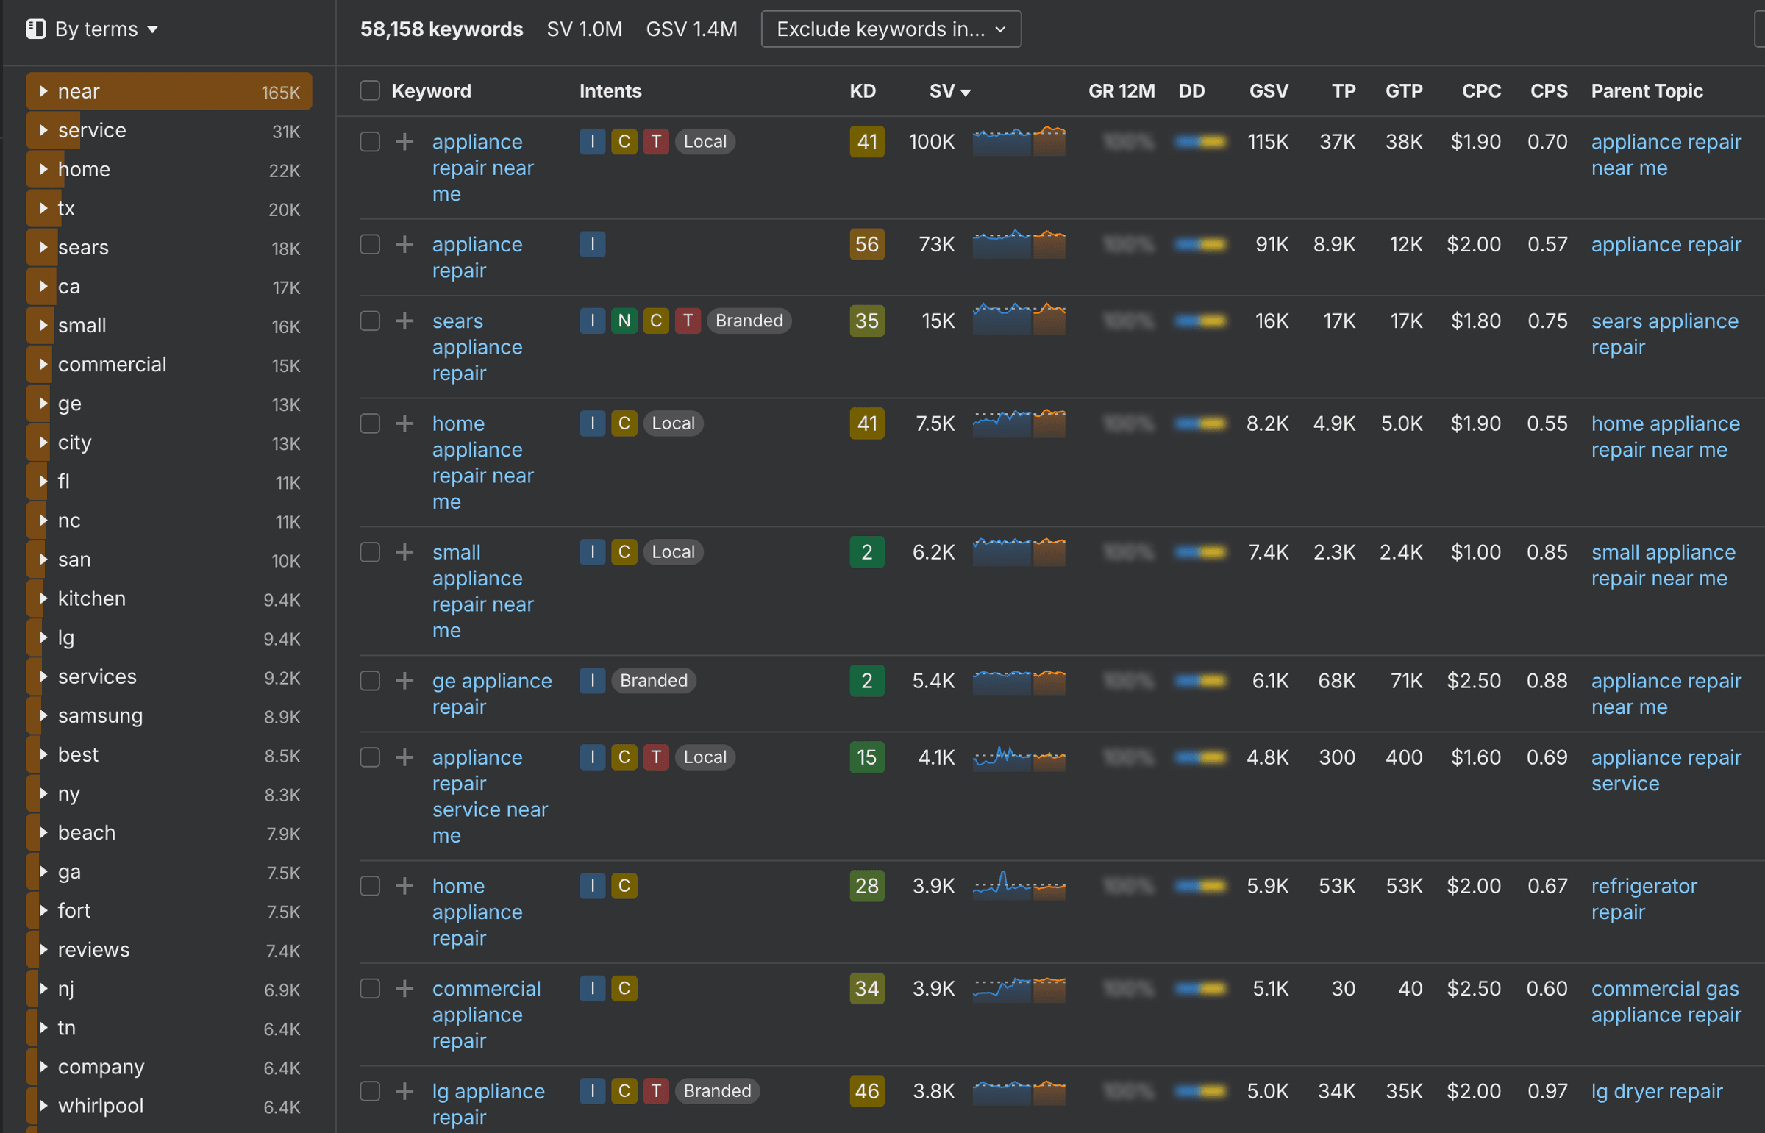Open the SV trend chart for appliance repair
The width and height of the screenshot is (1765, 1133).
point(1019,244)
